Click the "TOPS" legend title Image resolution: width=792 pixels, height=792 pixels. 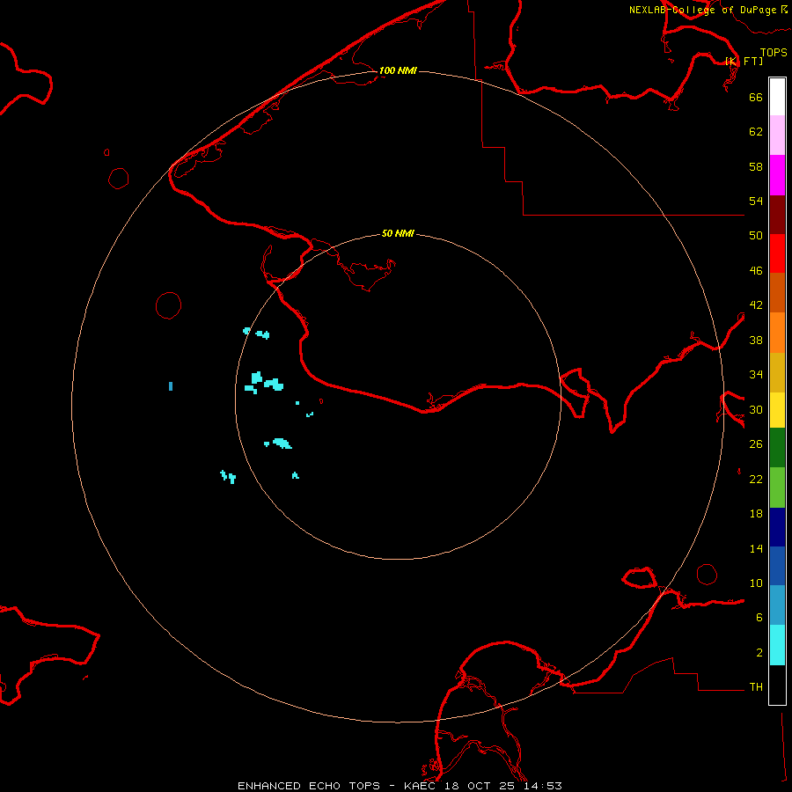coord(774,52)
